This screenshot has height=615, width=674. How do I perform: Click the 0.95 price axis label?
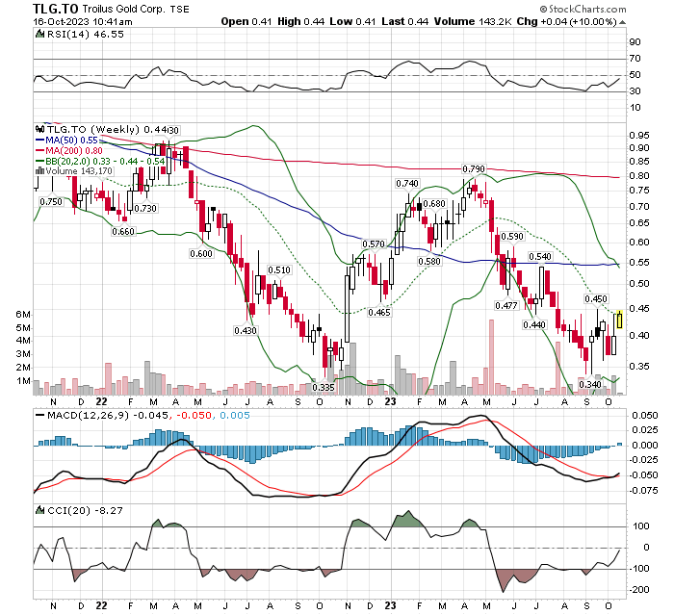[x=639, y=136]
